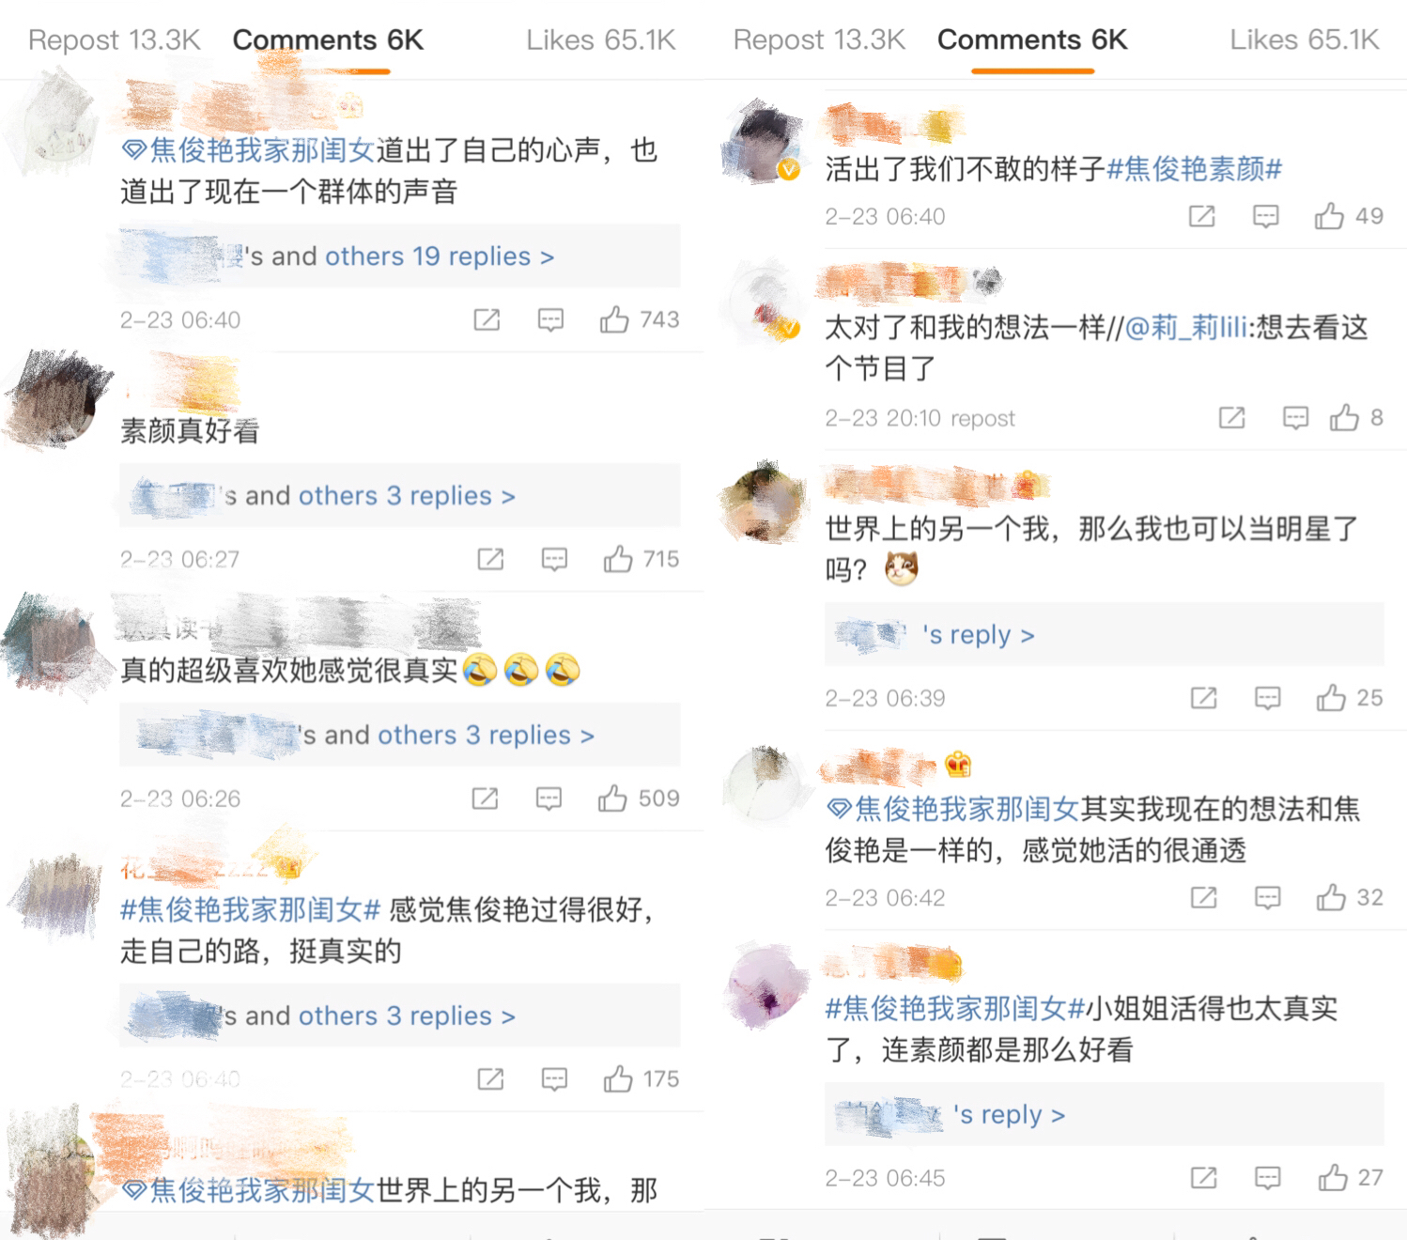Toggle like on the 509-likes comment
Screen dimensions: 1407x1240
click(612, 798)
